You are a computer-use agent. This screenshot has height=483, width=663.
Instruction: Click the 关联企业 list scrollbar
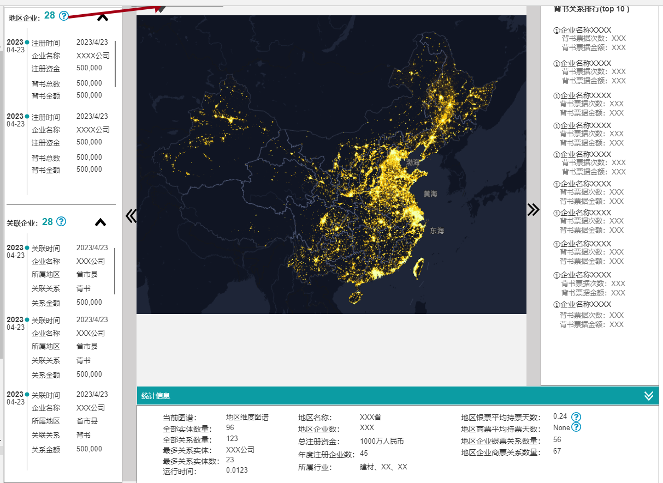point(115,270)
